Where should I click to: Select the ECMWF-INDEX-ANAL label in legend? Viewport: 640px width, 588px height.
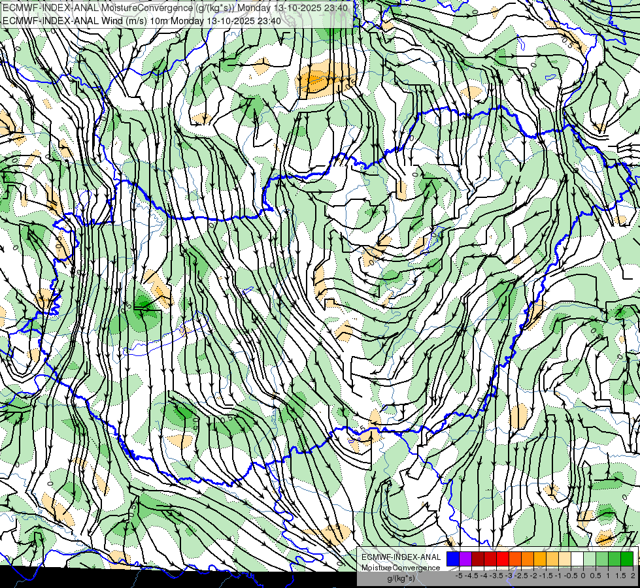(401, 557)
